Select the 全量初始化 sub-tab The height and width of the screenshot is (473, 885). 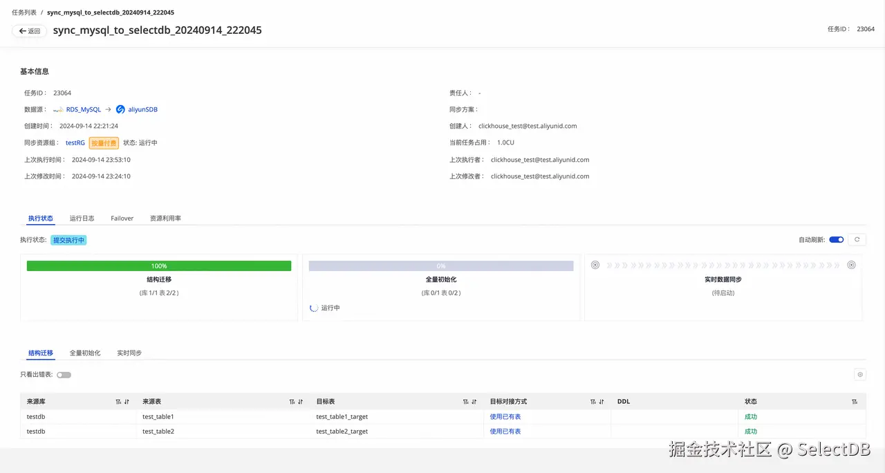[x=85, y=353]
